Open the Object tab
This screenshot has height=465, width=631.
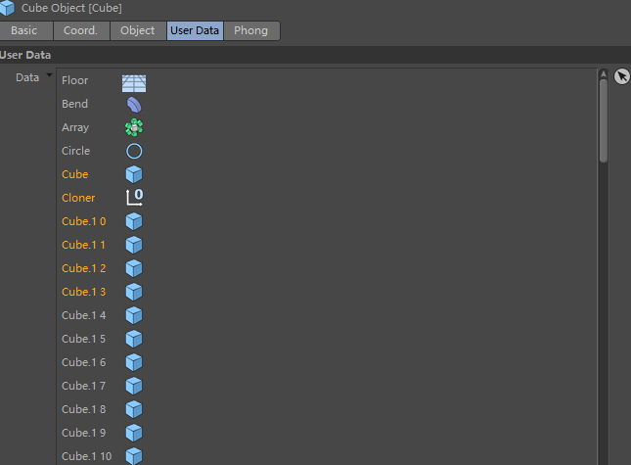[x=137, y=30]
